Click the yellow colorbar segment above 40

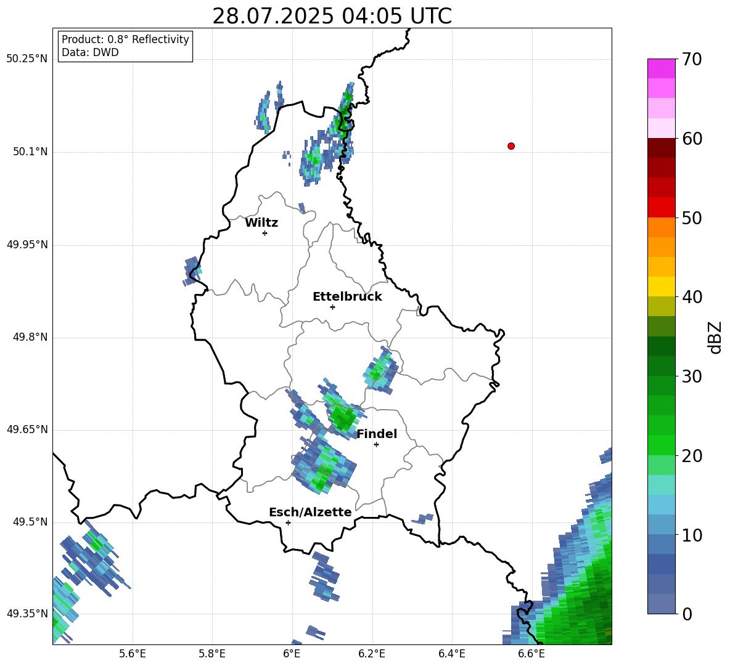click(661, 286)
